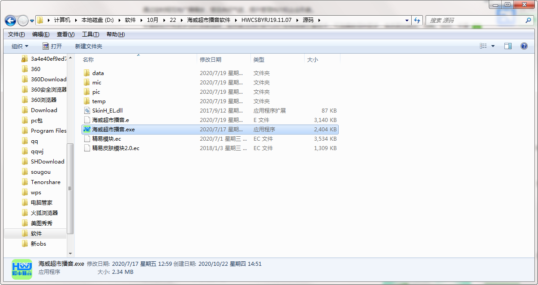This screenshot has height=285, width=538.
Task: Open the 查看(V) menu
Action: [x=65, y=34]
